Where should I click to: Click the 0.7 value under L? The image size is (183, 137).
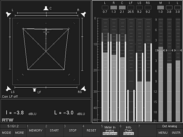click(105, 12)
